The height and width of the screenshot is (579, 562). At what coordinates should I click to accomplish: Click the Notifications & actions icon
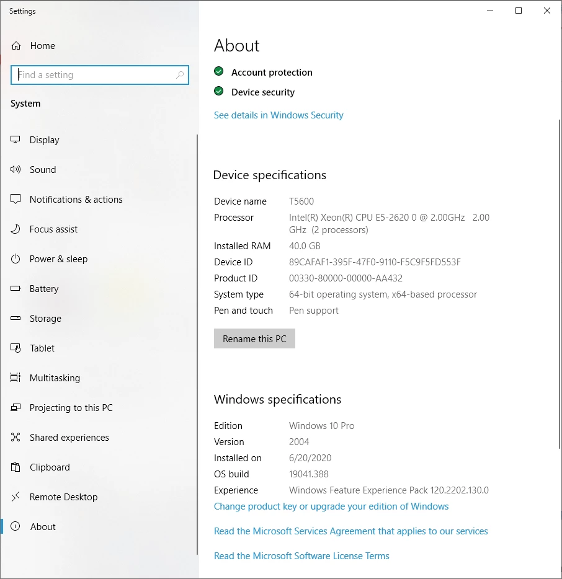pos(16,199)
